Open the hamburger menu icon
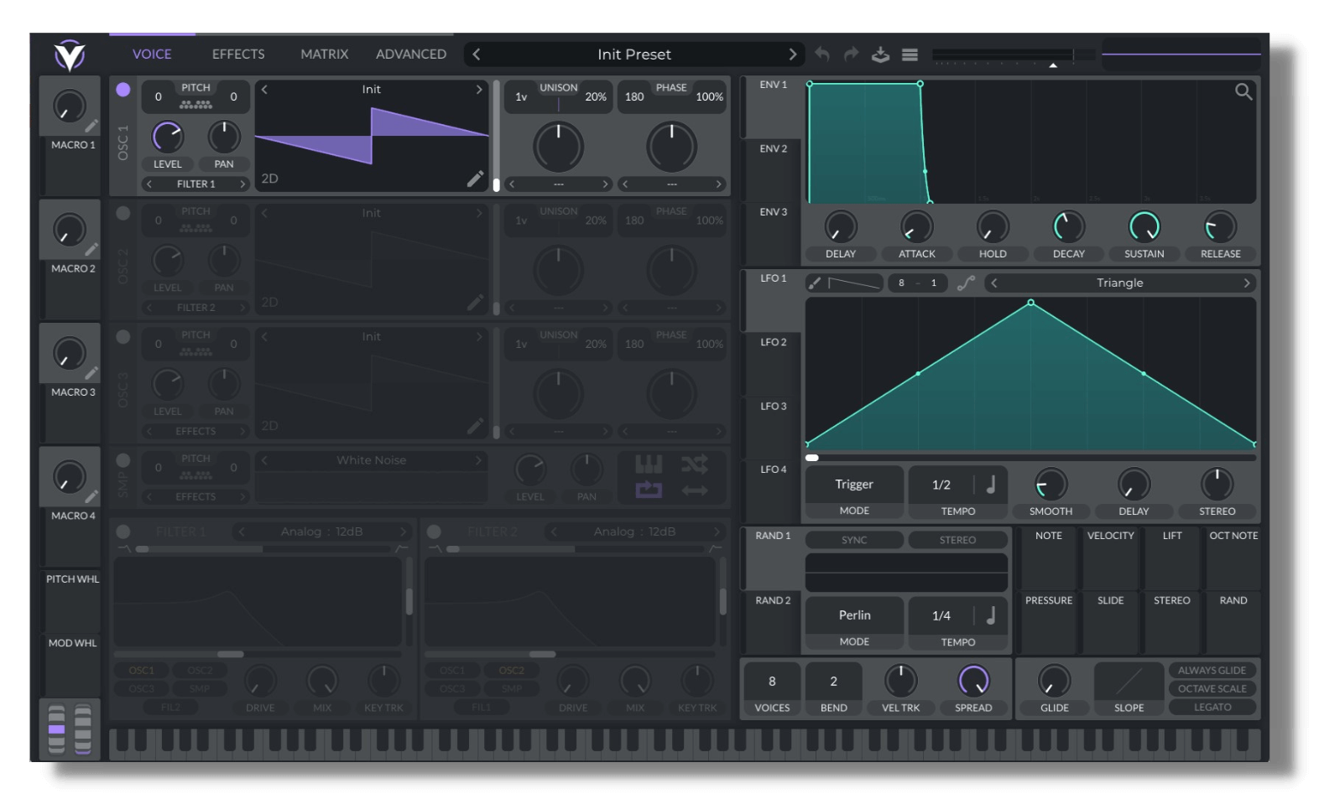Image resolution: width=1319 pixels, height=799 pixels. tap(910, 54)
